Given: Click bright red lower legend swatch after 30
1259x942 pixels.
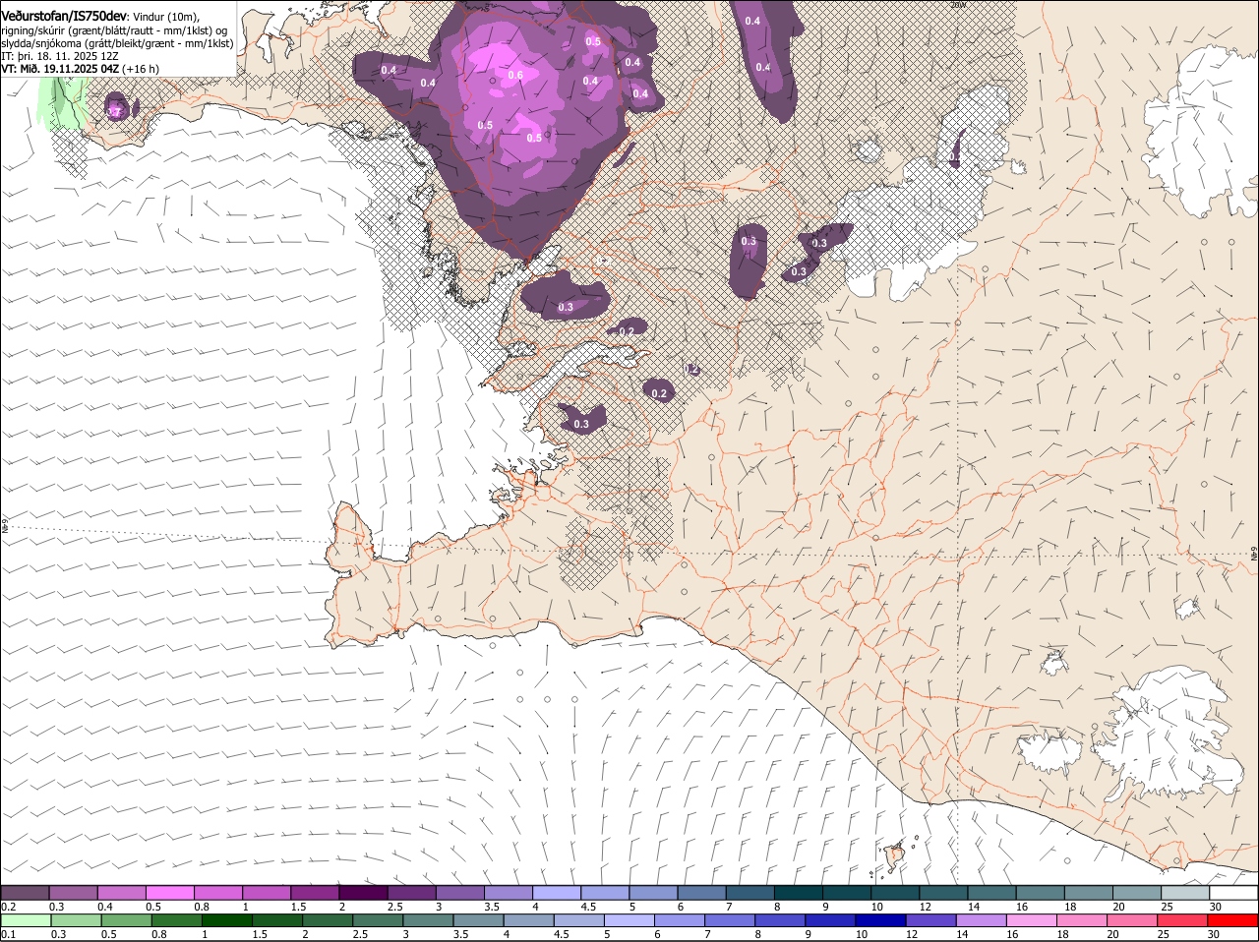Looking at the screenshot, I should [1233, 920].
